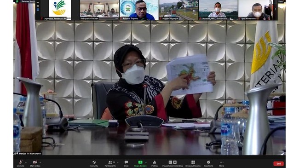Click the red End button
The width and height of the screenshot is (299, 168).
pos(279,163)
